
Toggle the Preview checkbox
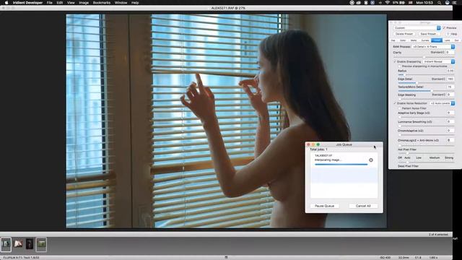[x=444, y=27]
